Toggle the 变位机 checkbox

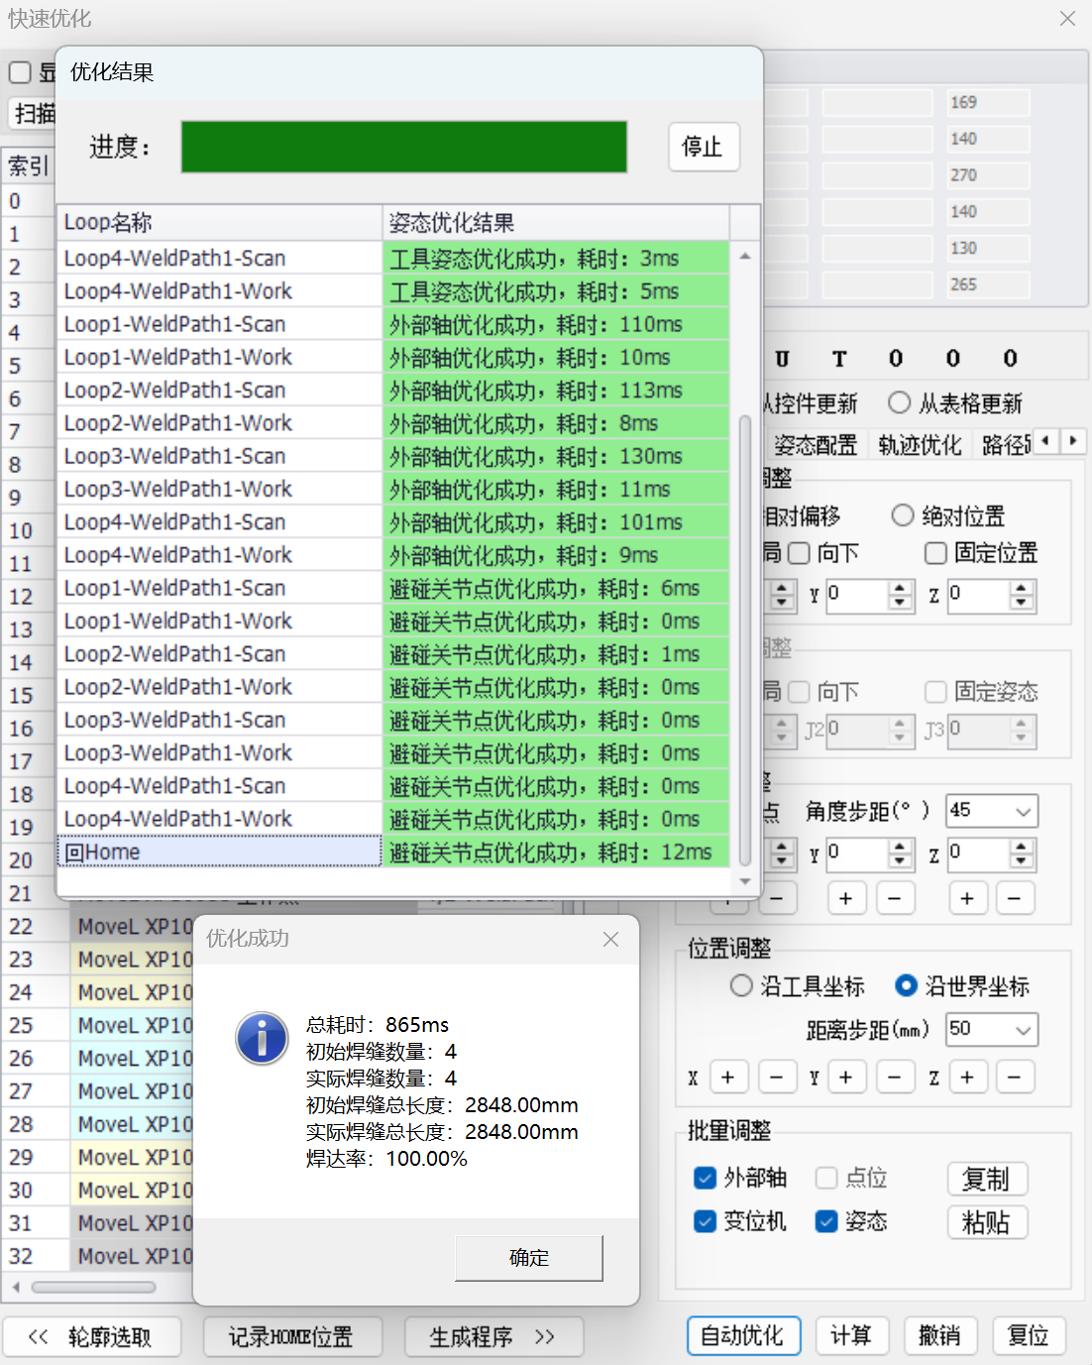click(705, 1221)
